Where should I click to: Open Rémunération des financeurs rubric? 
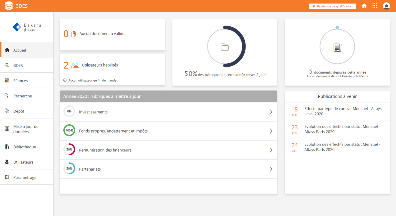coord(168,150)
